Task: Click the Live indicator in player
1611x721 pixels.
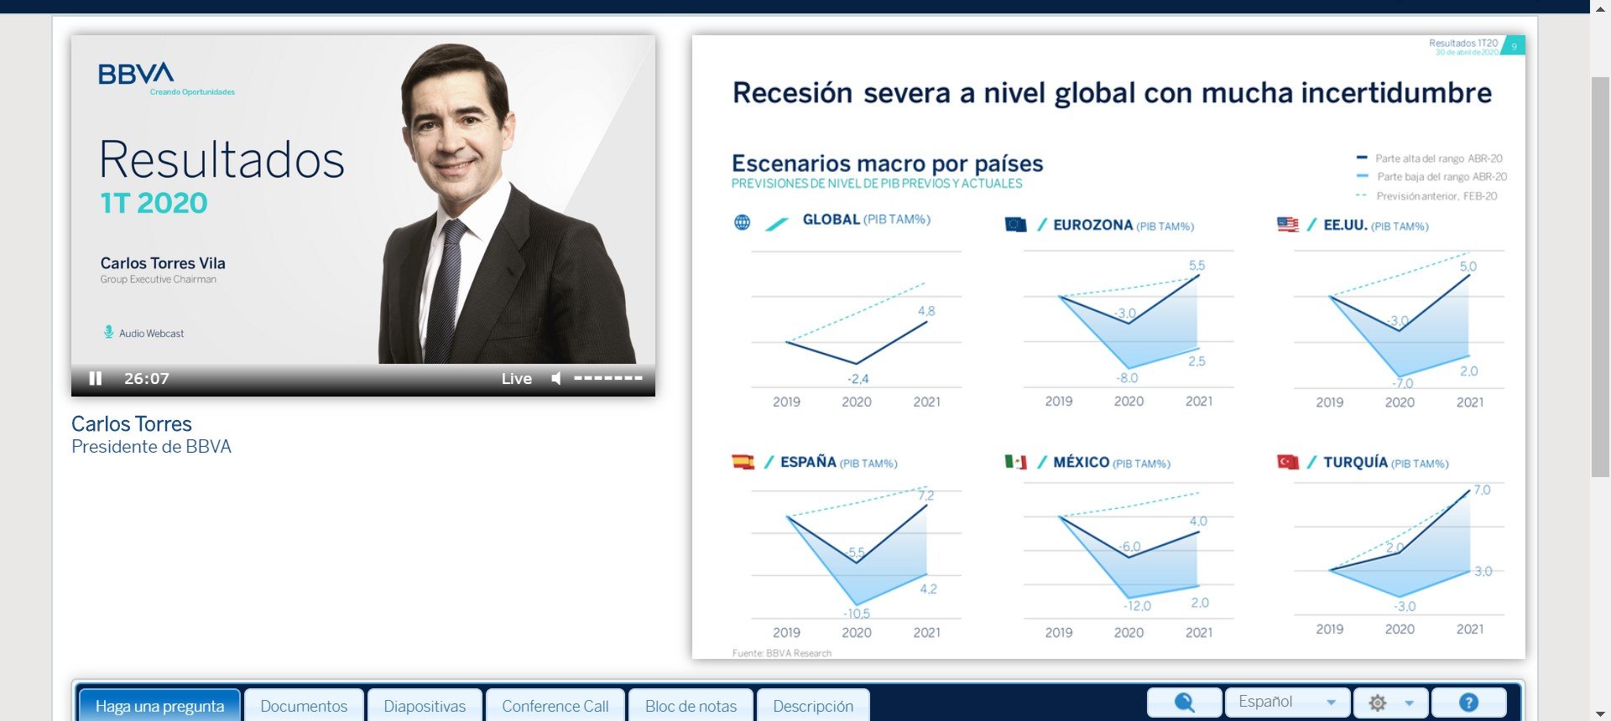Action: tap(517, 378)
